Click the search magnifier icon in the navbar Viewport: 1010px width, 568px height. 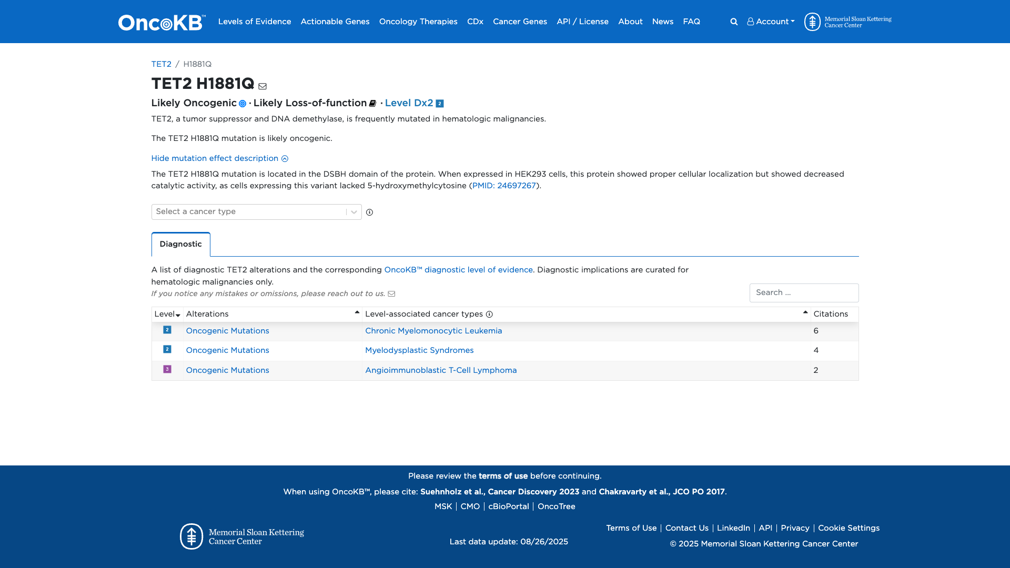click(x=734, y=22)
